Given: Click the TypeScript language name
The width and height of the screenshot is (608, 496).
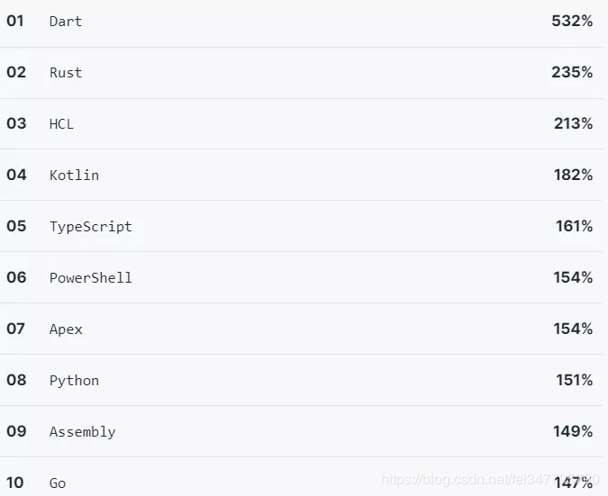Looking at the screenshot, I should pyautogui.click(x=91, y=227).
